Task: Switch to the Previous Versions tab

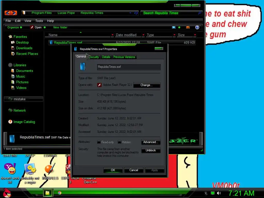Action: 124,57
